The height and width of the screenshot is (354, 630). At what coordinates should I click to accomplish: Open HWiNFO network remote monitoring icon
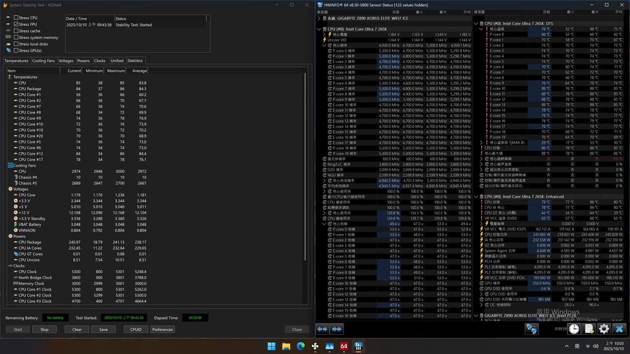tap(532, 329)
